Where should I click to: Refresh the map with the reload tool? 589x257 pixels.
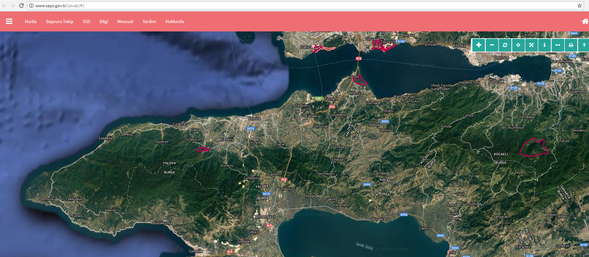[505, 45]
